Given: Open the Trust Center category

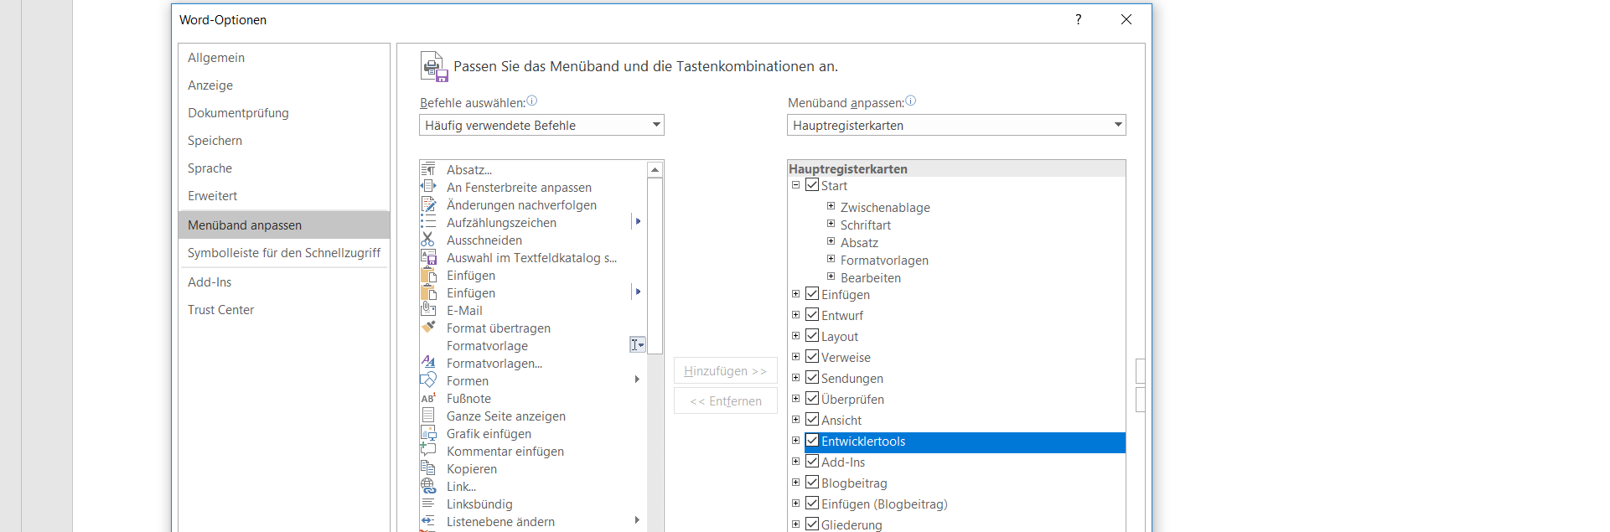Looking at the screenshot, I should (284, 310).
